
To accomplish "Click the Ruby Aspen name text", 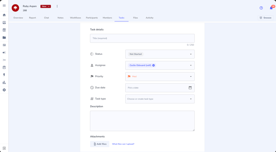I will (30, 6).
